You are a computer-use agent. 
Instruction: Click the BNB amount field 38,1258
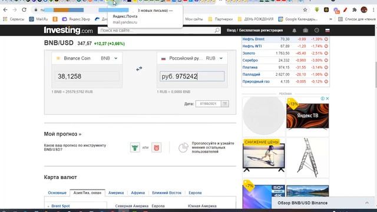click(87, 76)
